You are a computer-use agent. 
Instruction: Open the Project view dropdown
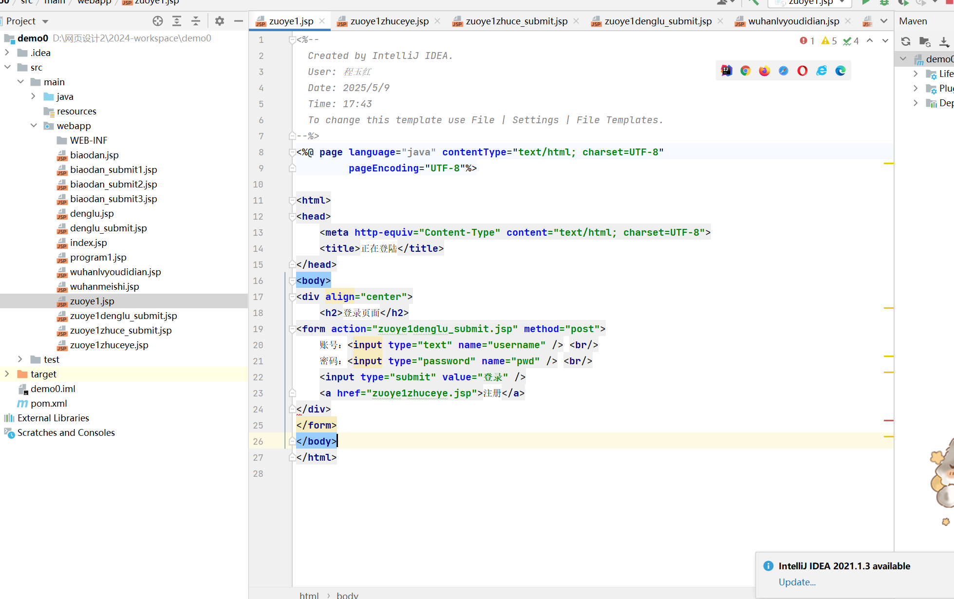(45, 21)
